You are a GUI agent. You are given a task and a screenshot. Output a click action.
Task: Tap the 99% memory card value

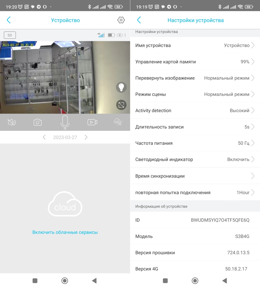click(x=245, y=62)
